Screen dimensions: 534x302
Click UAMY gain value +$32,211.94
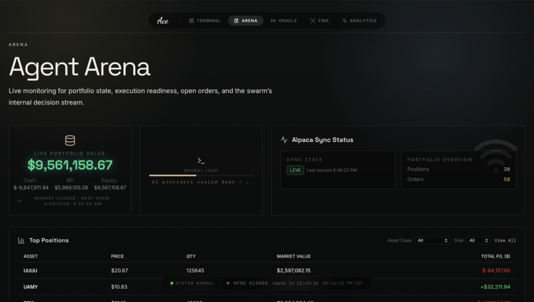point(495,287)
